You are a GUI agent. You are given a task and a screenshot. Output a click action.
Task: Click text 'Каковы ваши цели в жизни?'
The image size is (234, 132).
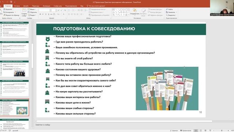73,103
